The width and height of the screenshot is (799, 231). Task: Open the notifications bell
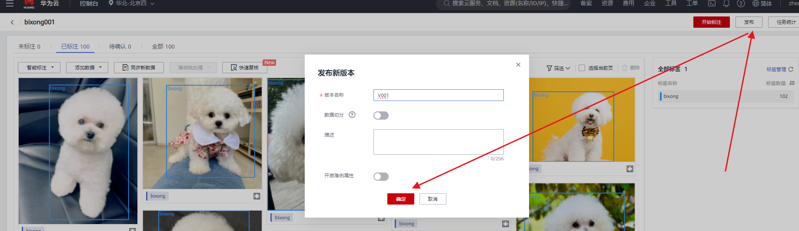pyautogui.click(x=726, y=3)
